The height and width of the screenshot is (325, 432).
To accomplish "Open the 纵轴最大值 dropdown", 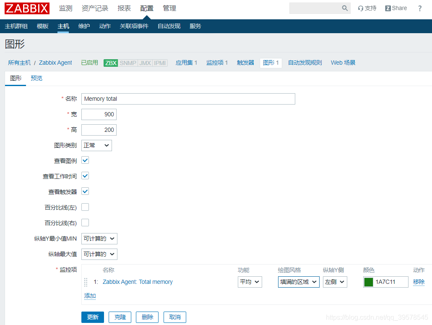I will click(99, 254).
